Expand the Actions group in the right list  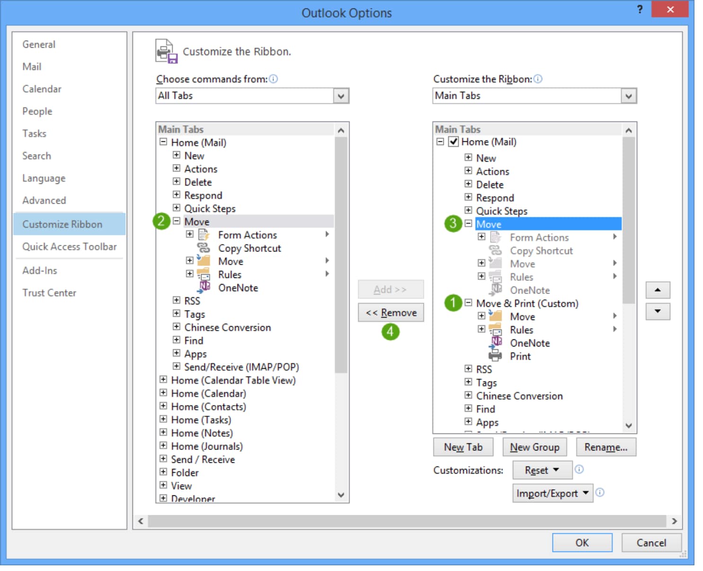pyautogui.click(x=468, y=171)
